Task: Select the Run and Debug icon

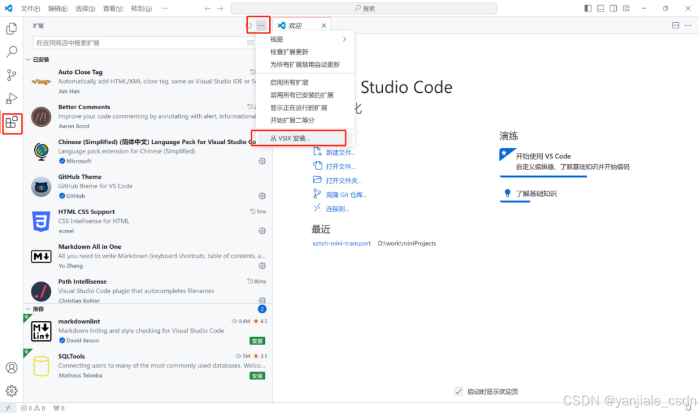Action: pyautogui.click(x=10, y=99)
